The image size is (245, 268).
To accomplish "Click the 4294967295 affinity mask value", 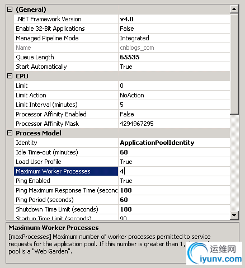I will [174, 124].
